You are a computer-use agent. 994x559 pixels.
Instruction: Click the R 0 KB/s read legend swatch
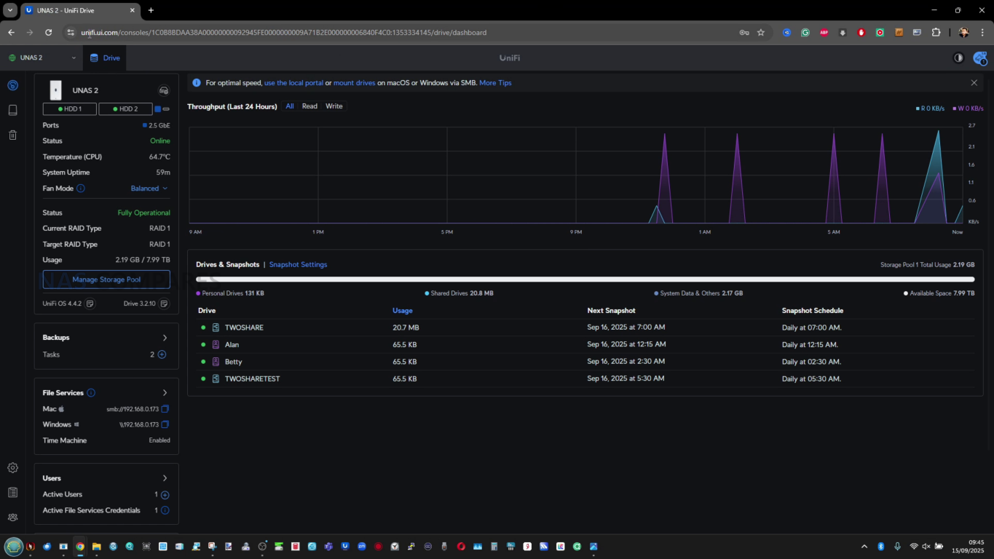[x=918, y=108]
